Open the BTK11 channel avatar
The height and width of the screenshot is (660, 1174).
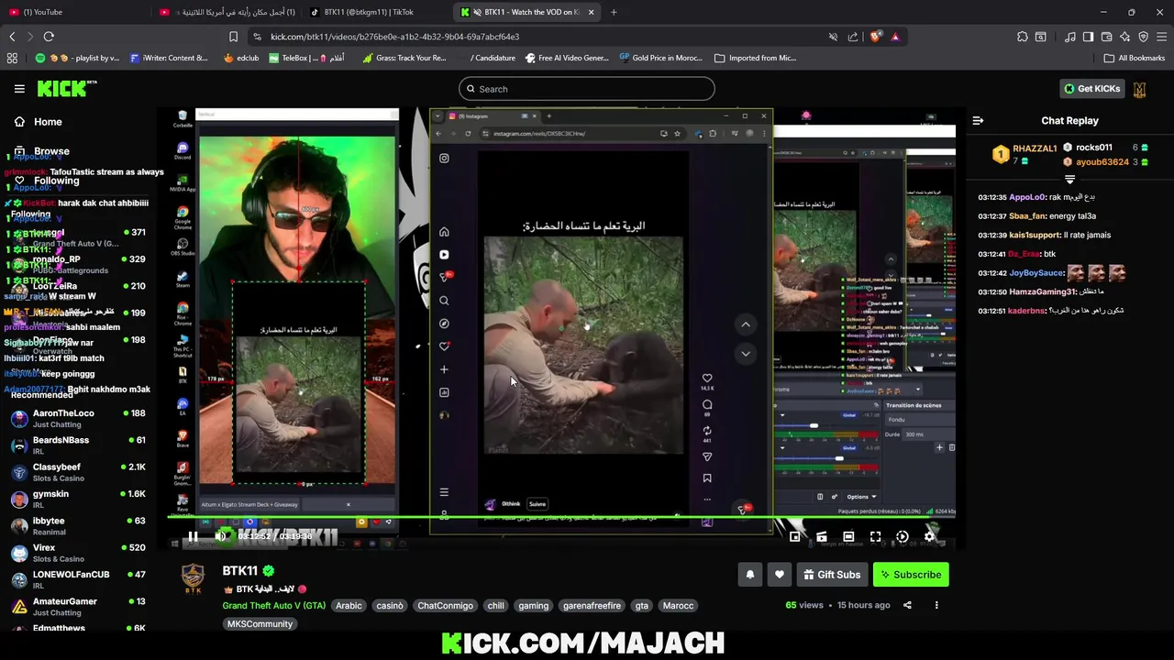click(x=193, y=577)
